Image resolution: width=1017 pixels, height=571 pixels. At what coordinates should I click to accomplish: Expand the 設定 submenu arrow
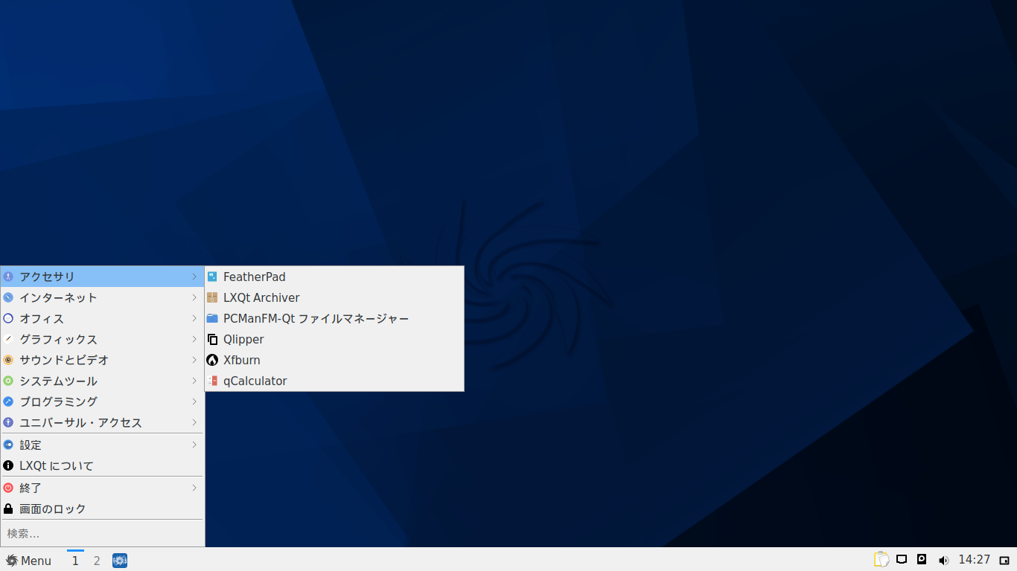click(194, 445)
